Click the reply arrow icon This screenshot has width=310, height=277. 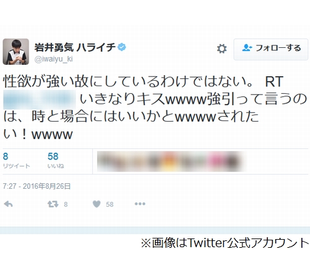[8, 204]
